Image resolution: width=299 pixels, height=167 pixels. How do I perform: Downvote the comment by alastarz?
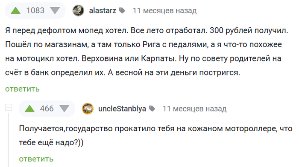(55, 11)
